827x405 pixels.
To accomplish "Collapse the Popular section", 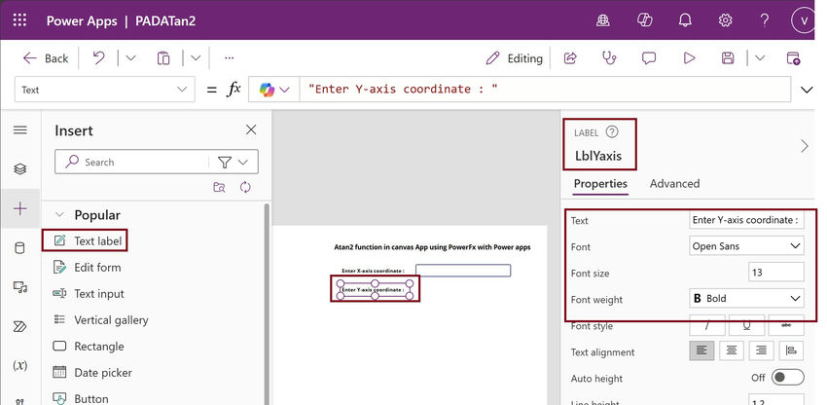I will (x=59, y=215).
